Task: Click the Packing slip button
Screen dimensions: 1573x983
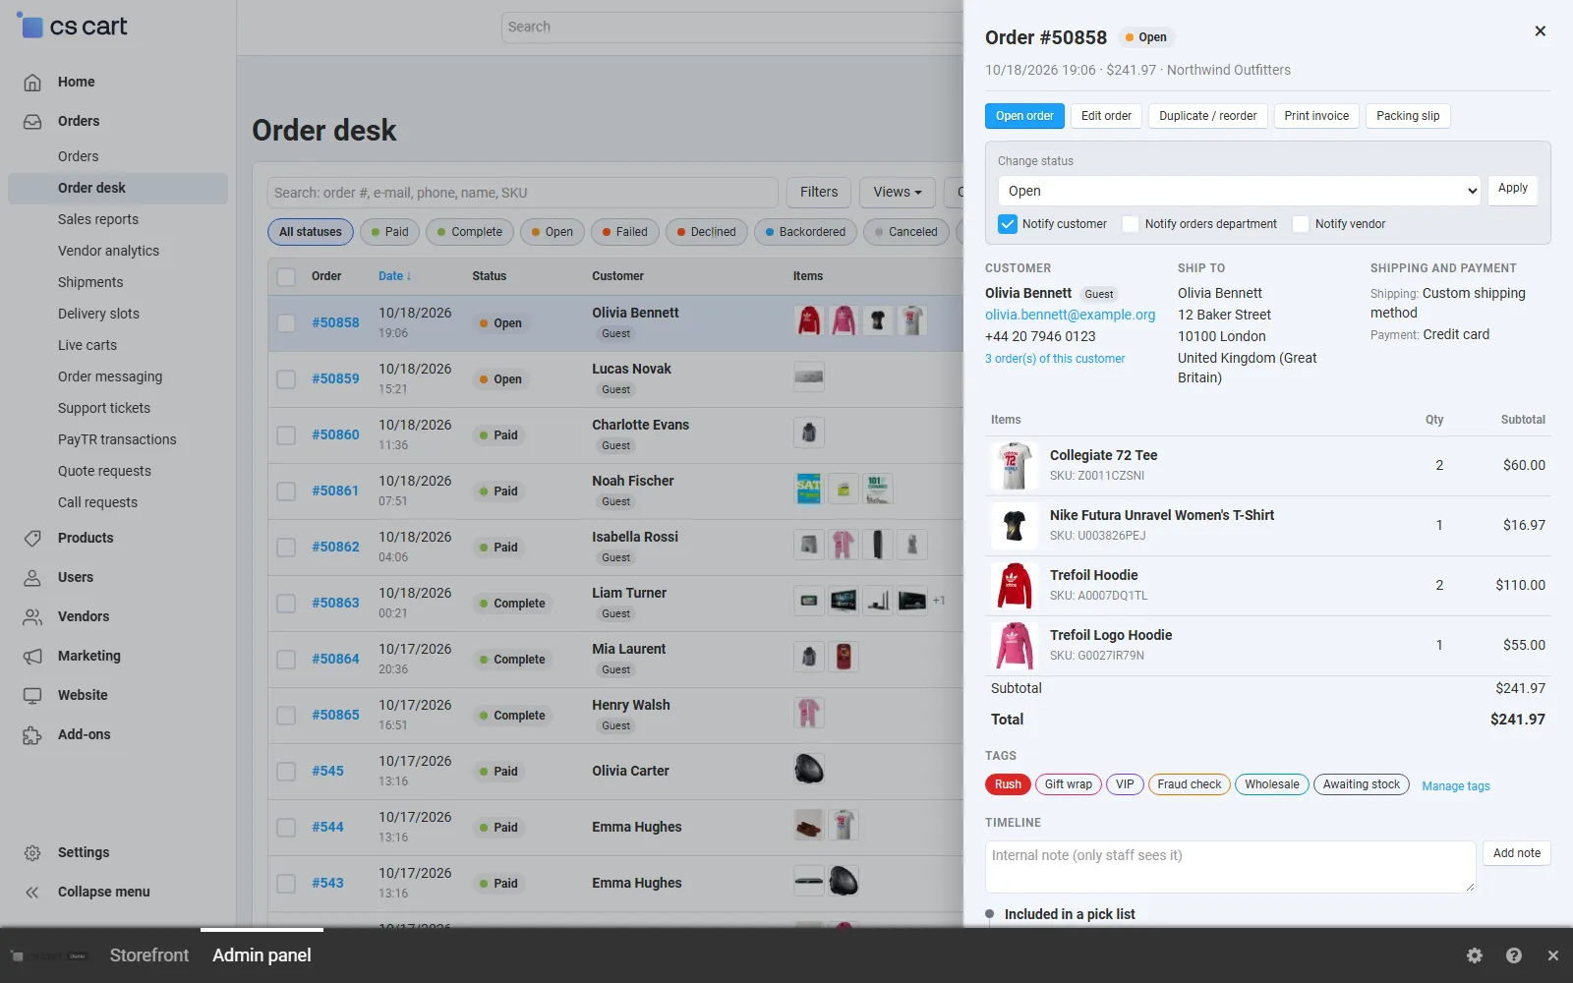Action: [1408, 116]
